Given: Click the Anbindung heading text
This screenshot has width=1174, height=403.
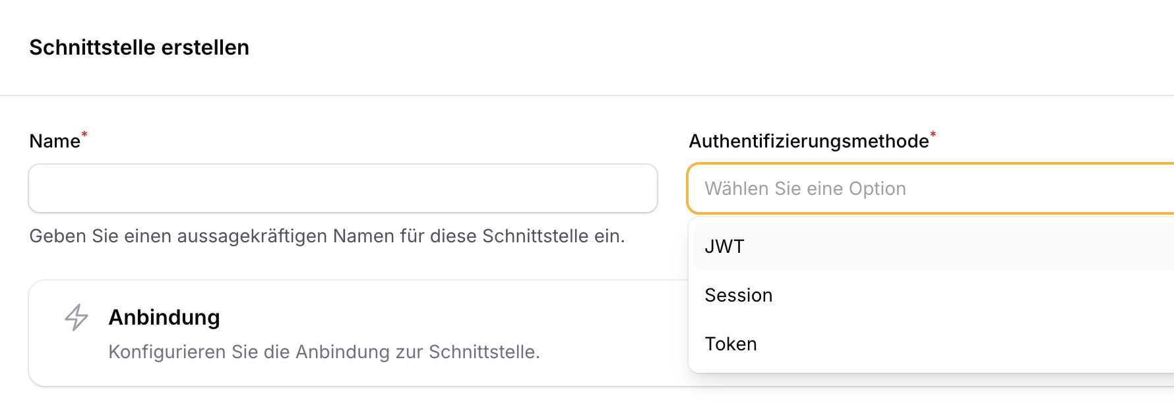Looking at the screenshot, I should (164, 318).
